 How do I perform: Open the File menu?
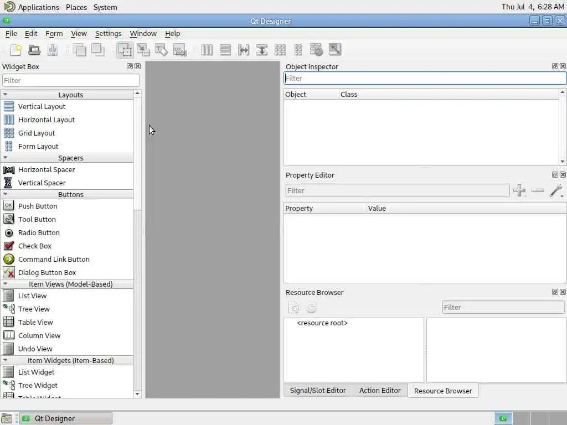click(11, 34)
